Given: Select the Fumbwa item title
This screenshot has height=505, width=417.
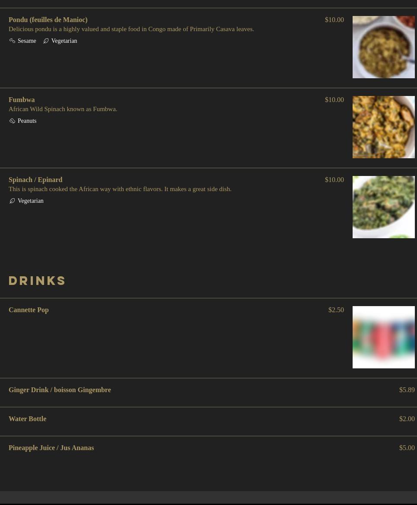Looking at the screenshot, I should [22, 100].
